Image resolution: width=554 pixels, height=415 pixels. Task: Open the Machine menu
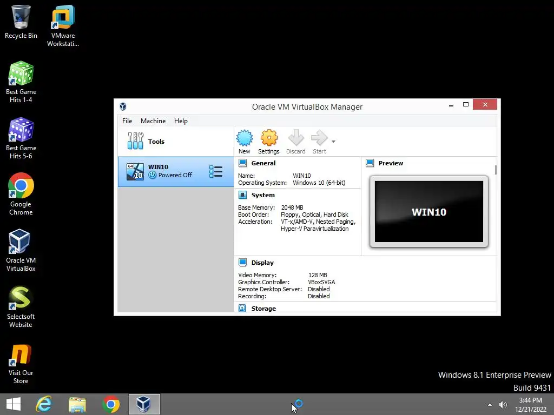(x=153, y=121)
